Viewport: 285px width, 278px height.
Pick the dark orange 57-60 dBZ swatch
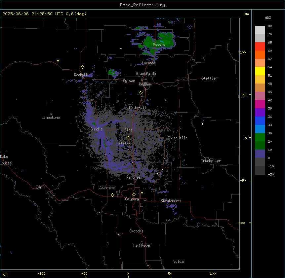pos(260,54)
